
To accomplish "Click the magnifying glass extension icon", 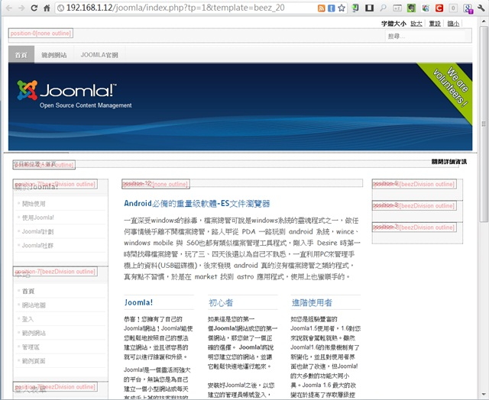I will click(384, 8).
